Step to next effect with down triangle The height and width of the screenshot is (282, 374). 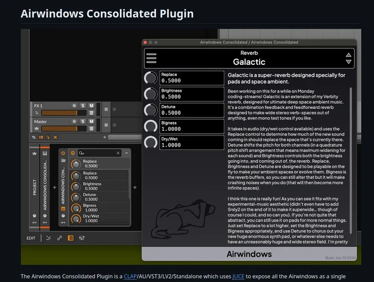point(349,62)
